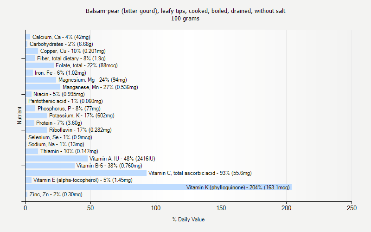The image size is (371, 232).
Task: Click the Manganese bar
Action: [x=43, y=87]
